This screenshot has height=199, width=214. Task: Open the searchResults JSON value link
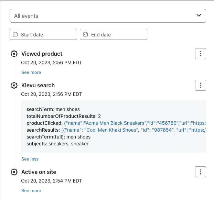[x=134, y=130]
